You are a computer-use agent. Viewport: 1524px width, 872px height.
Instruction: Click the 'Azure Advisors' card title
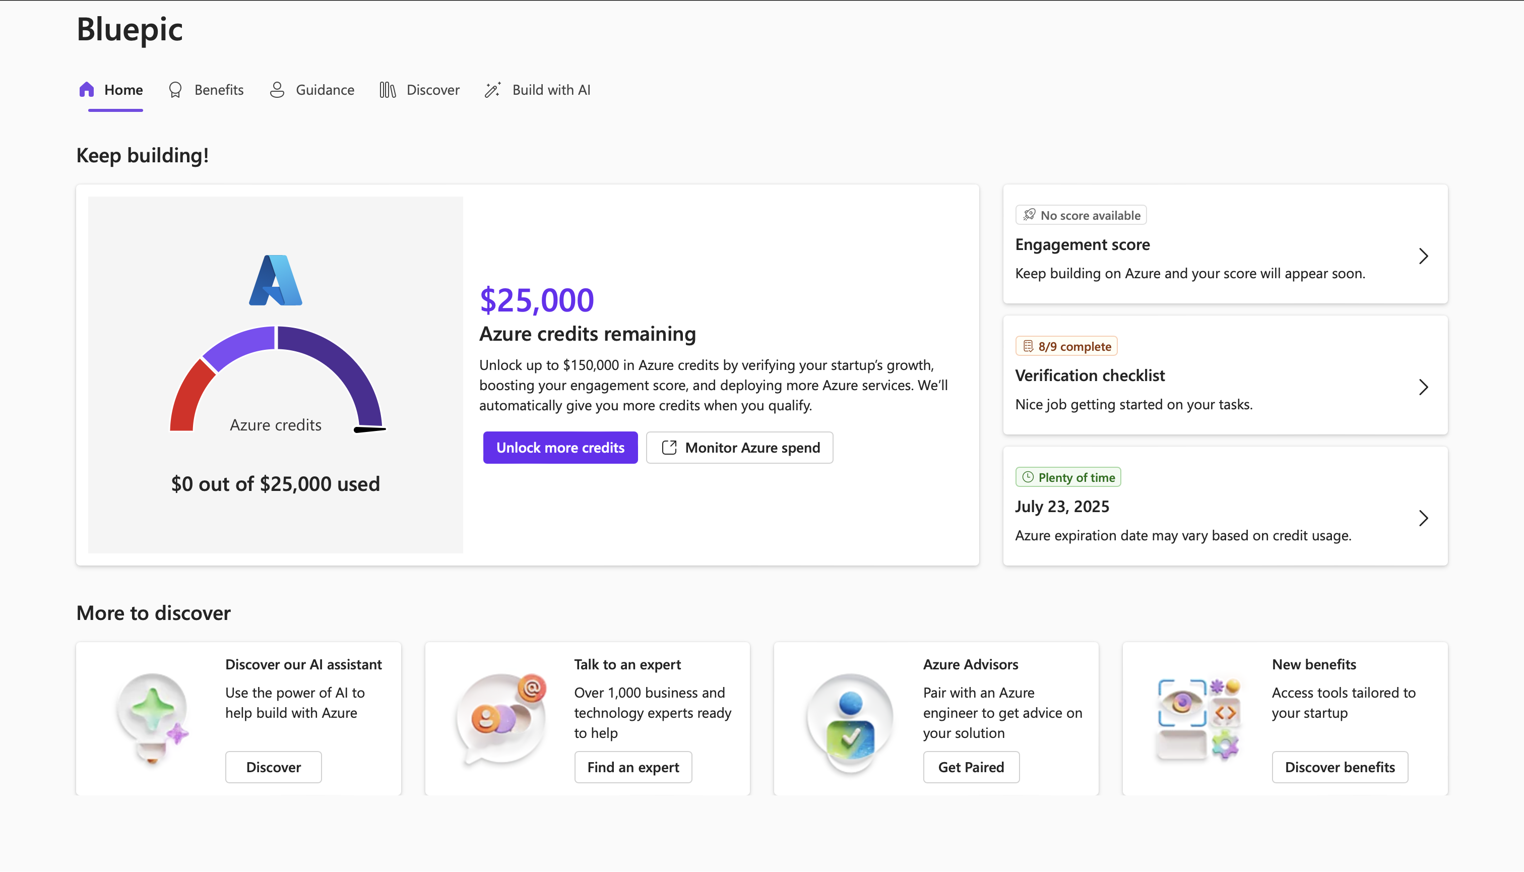click(971, 665)
